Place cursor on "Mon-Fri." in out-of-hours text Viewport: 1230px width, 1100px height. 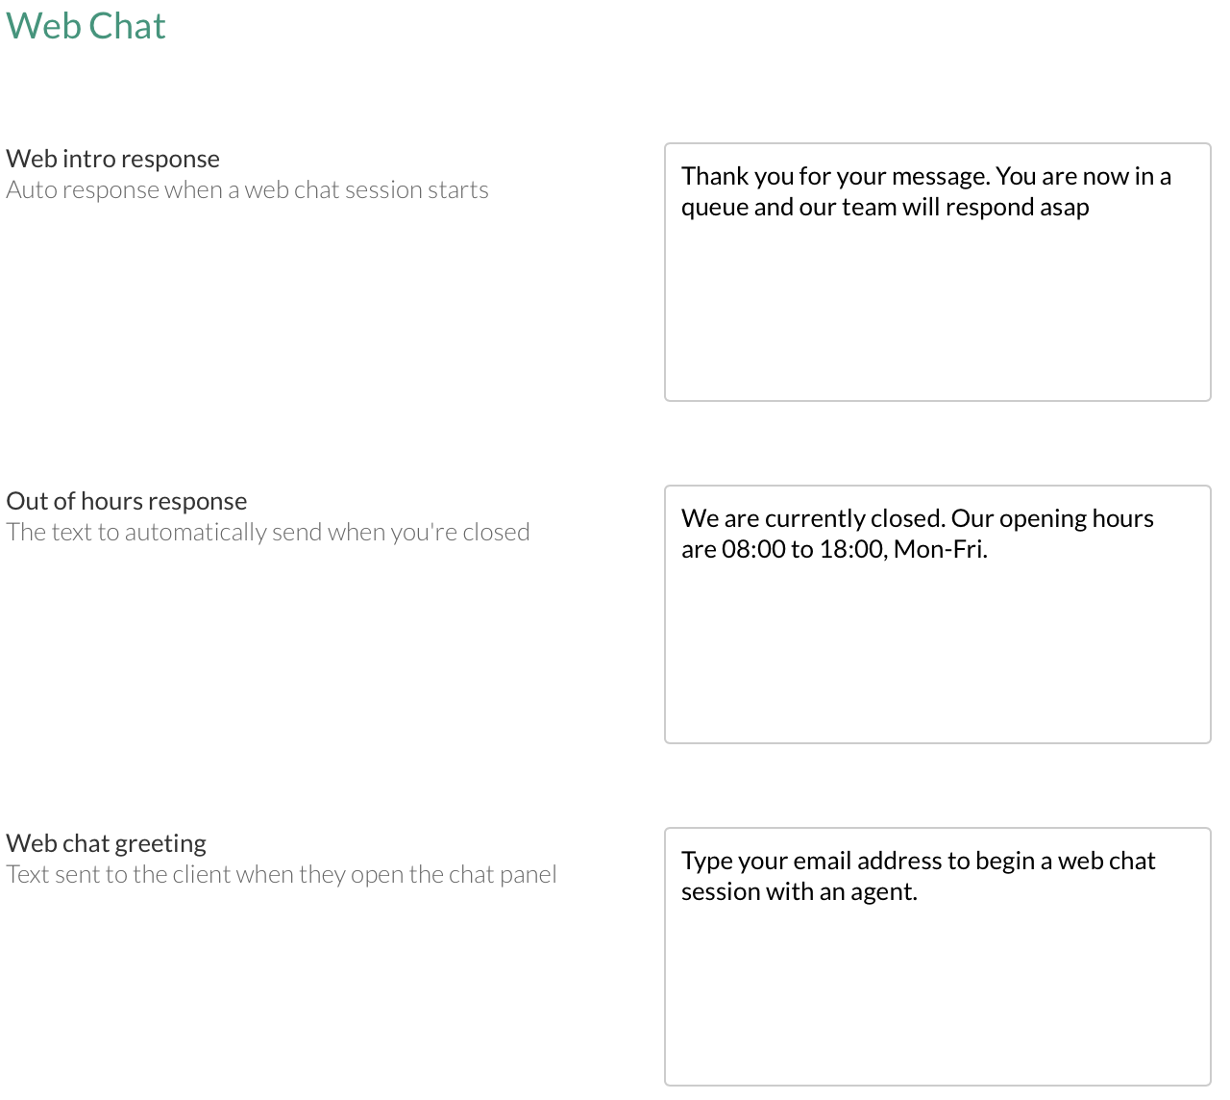pos(940,549)
